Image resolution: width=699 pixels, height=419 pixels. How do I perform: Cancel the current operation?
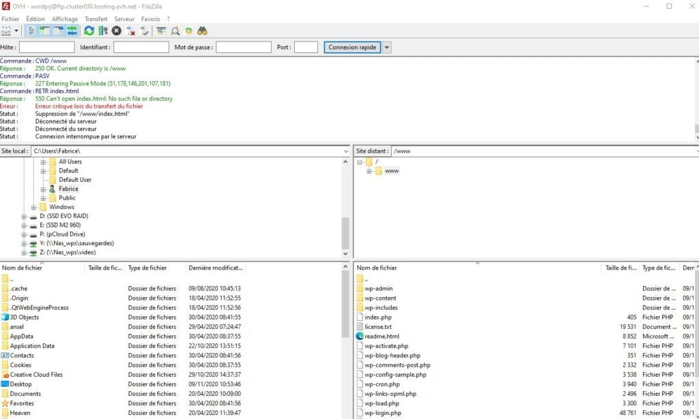[116, 31]
